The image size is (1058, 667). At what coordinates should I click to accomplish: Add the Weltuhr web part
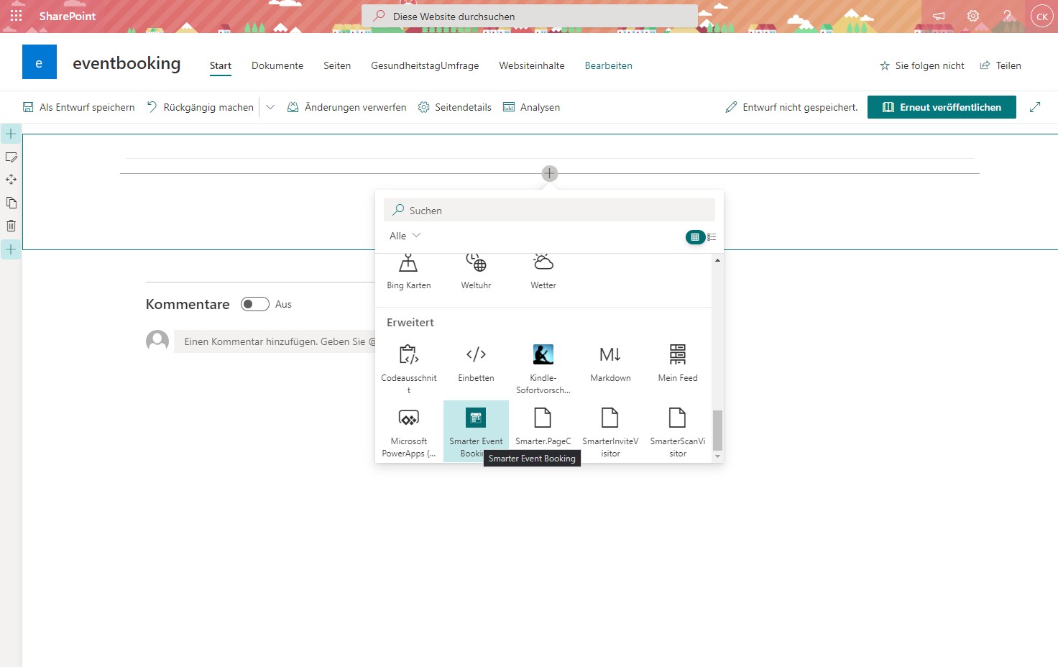[475, 272]
